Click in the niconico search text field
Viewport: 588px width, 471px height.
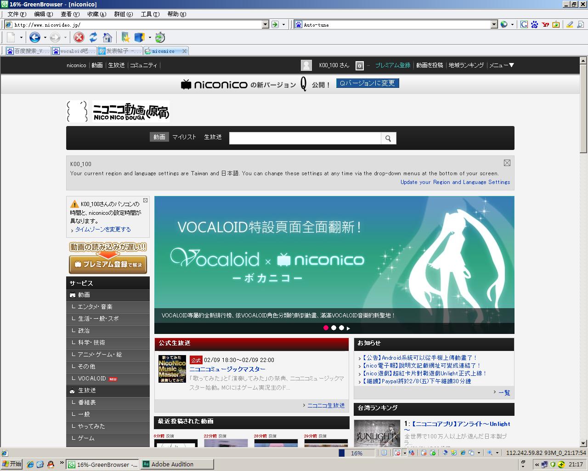pyautogui.click(x=305, y=138)
